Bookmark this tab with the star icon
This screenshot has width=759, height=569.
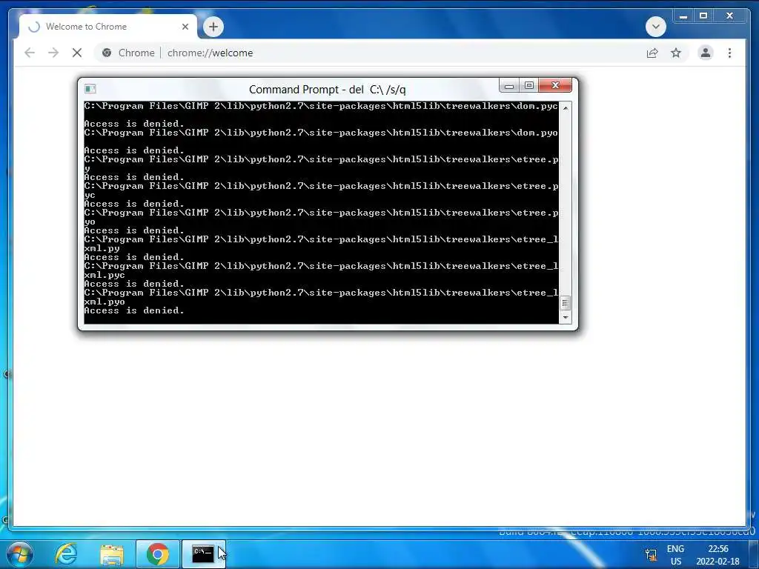point(676,53)
